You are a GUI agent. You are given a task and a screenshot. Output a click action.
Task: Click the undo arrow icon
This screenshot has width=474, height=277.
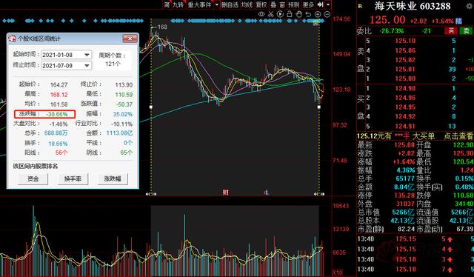pos(308,14)
